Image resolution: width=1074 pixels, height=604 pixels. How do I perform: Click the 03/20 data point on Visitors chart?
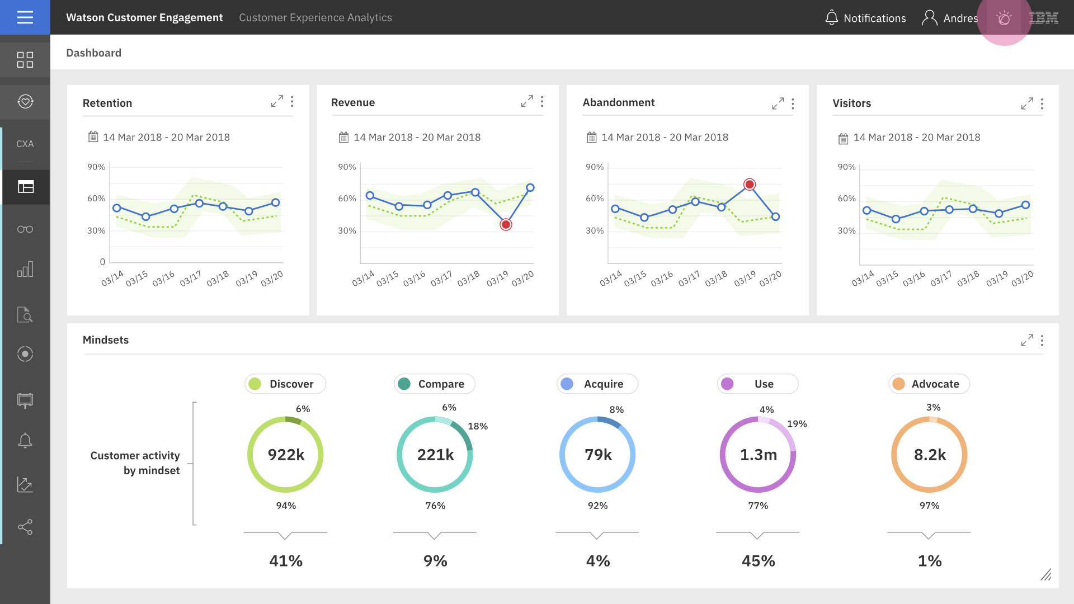[1025, 205]
